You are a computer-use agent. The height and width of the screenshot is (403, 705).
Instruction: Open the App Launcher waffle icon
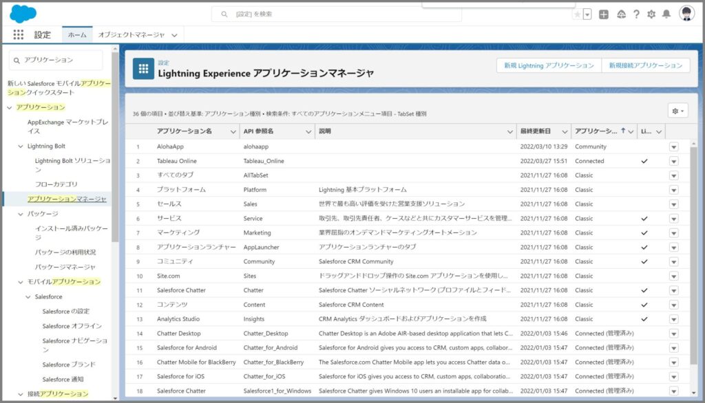[19, 34]
